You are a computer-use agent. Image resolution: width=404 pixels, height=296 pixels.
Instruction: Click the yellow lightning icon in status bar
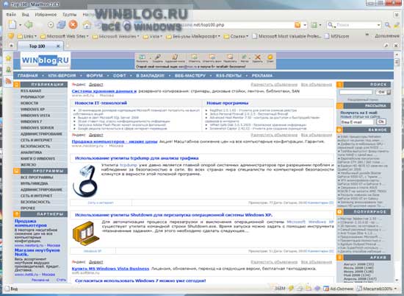[291, 289]
